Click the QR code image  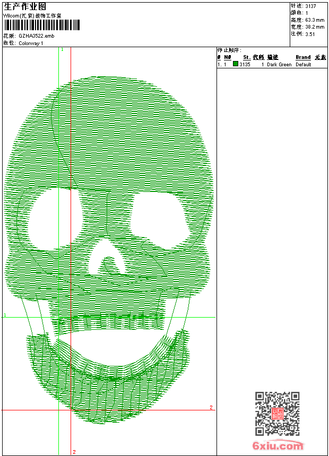pyautogui.click(x=277, y=414)
